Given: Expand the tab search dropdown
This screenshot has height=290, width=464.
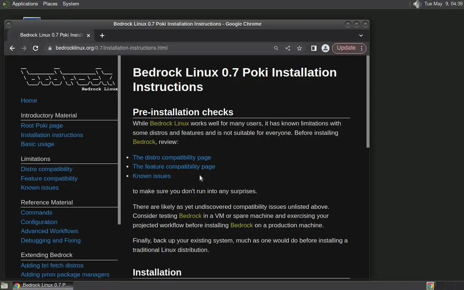Looking at the screenshot, I should click(x=361, y=36).
